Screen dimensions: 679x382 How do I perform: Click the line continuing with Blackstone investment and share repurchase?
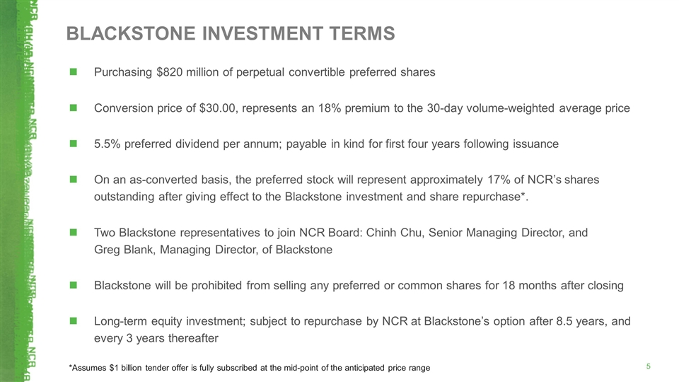pos(311,197)
